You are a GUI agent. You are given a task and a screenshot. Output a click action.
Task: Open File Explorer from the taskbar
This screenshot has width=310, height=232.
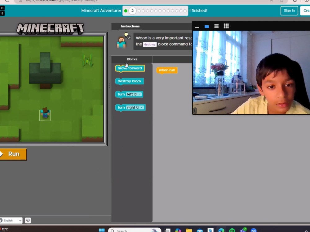(x=189, y=230)
